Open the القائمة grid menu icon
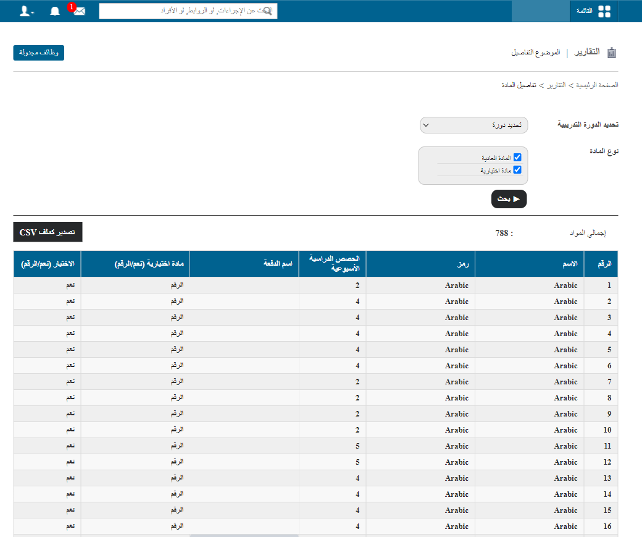The height and width of the screenshot is (537, 642). (x=604, y=12)
